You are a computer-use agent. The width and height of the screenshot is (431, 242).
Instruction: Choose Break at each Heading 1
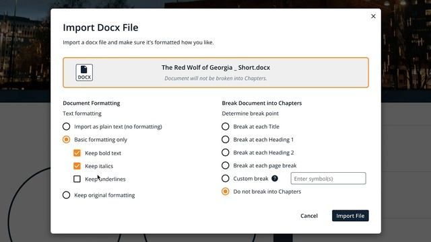(x=226, y=140)
